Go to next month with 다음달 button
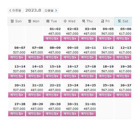 pyautogui.click(x=51, y=10)
